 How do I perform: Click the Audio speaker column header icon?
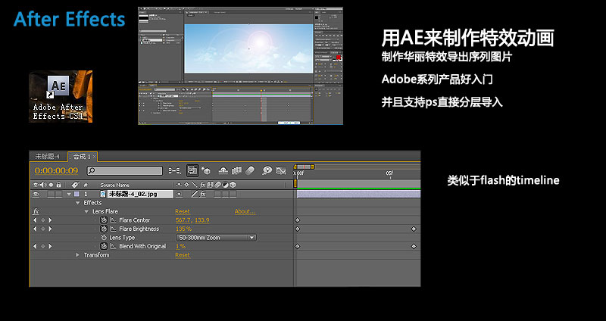pos(43,185)
